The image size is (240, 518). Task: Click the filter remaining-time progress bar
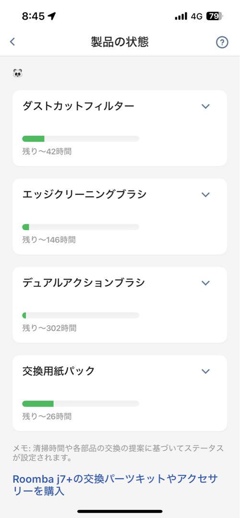81,139
